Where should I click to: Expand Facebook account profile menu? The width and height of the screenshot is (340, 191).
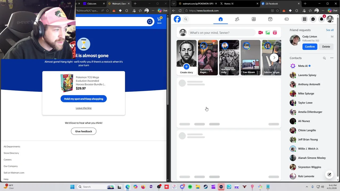pos(330,19)
